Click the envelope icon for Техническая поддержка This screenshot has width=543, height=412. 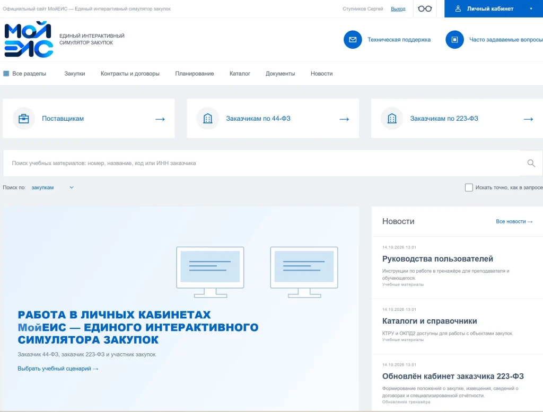point(353,39)
